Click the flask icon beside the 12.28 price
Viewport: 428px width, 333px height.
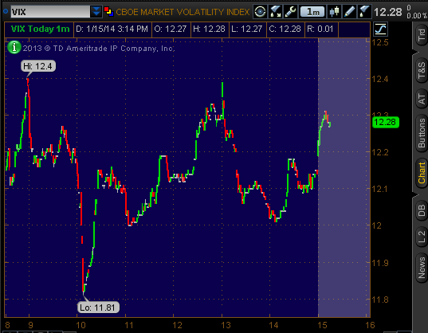(x=364, y=12)
